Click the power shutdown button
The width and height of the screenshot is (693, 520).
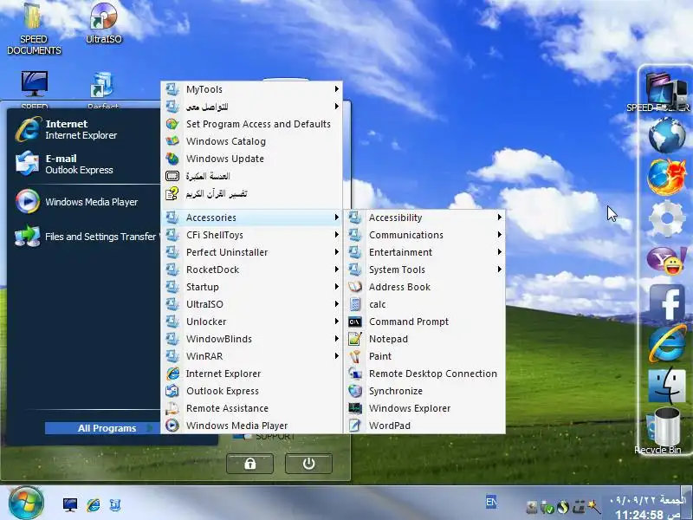pos(308,464)
